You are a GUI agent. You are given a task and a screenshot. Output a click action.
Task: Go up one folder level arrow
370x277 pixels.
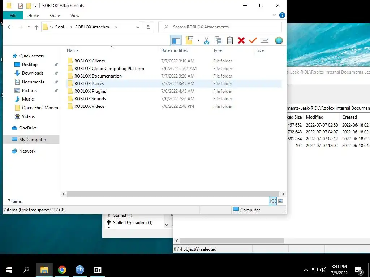36,27
